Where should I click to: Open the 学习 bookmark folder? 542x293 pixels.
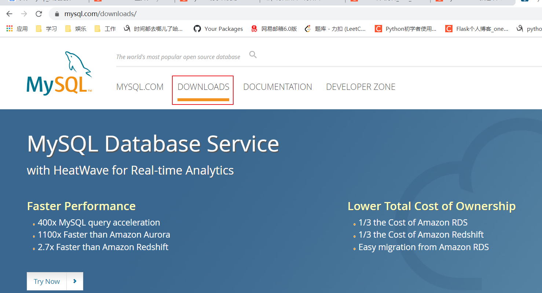(46, 29)
